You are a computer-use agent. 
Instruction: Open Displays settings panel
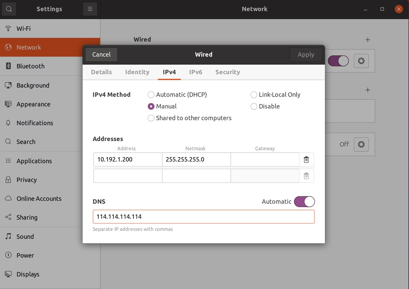click(x=50, y=274)
